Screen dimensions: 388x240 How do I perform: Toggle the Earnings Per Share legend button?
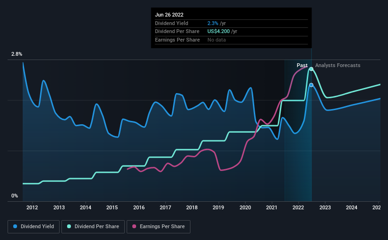click(158, 227)
